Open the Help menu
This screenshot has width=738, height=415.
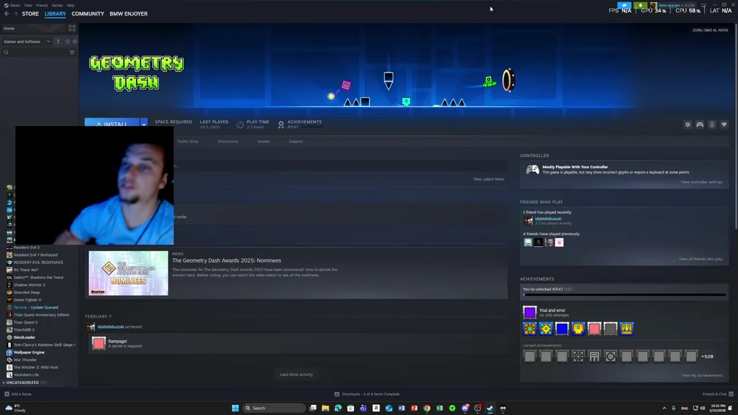coord(70,5)
